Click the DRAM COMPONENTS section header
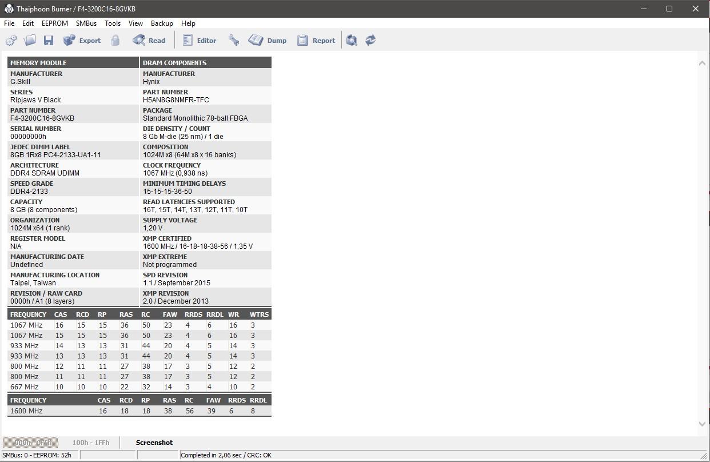Viewport: 710px width, 462px height. tap(206, 63)
